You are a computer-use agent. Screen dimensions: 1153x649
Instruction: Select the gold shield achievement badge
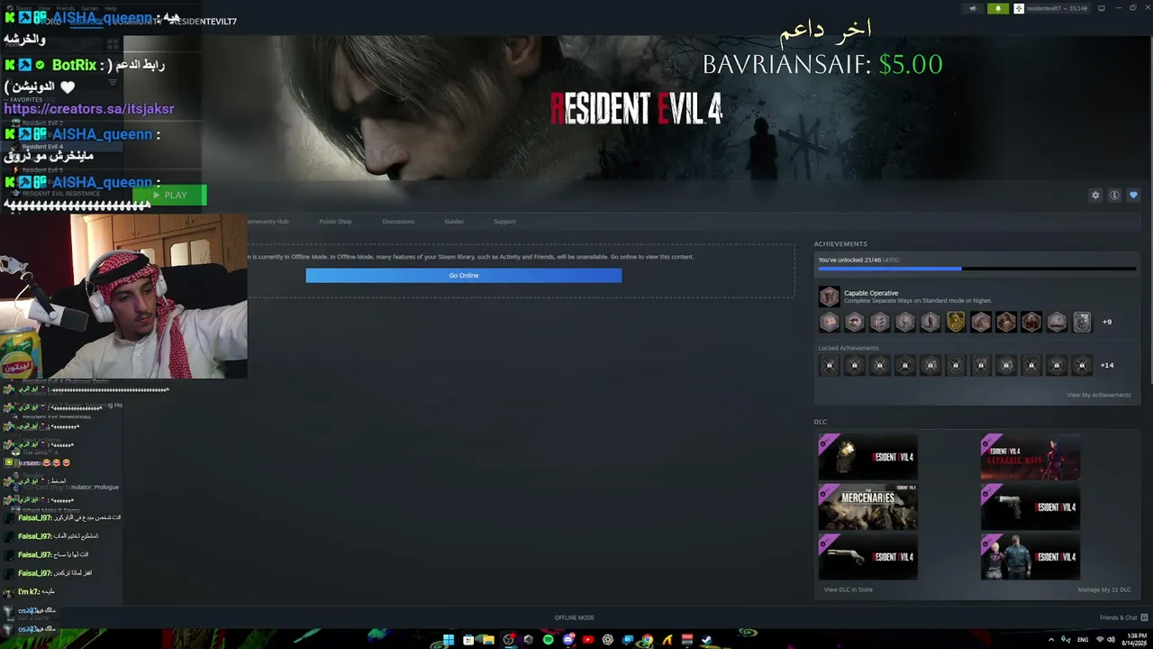click(x=956, y=322)
